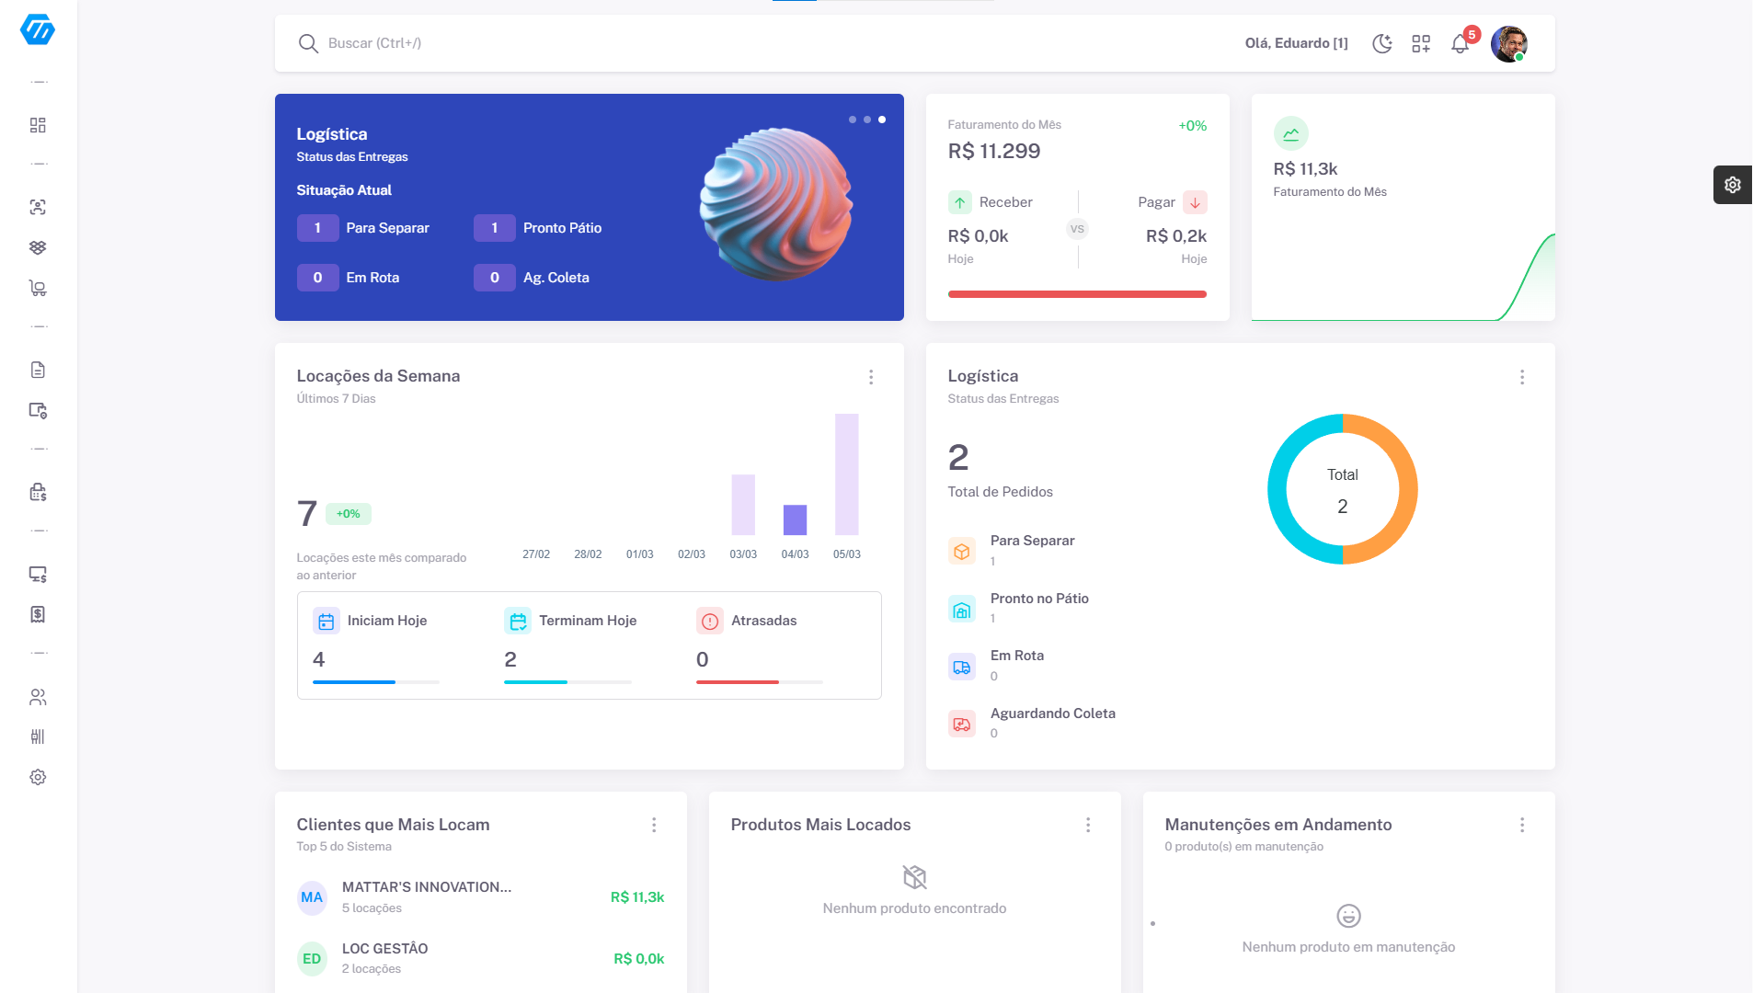This screenshot has width=1753, height=993.
Task: Click the shortcuts grid-plus icon in header
Action: click(1421, 44)
